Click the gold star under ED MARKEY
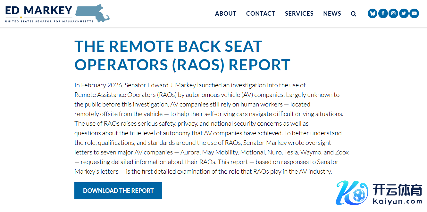The height and width of the screenshot is (212, 427). click(21, 17)
